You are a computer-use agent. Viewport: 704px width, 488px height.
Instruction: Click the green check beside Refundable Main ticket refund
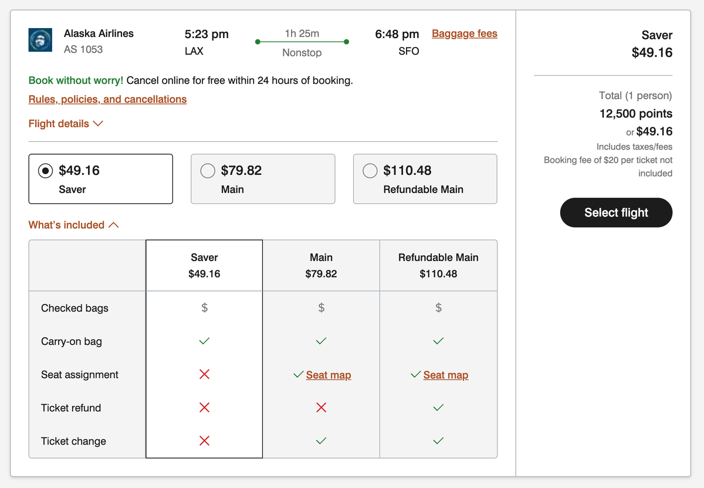(x=438, y=407)
